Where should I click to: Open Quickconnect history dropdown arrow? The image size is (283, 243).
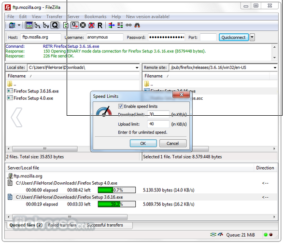[x=252, y=37]
